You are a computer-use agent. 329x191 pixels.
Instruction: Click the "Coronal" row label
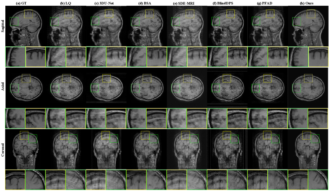click(x=2, y=150)
